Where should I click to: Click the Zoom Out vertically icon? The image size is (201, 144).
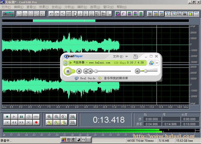[73, 123]
